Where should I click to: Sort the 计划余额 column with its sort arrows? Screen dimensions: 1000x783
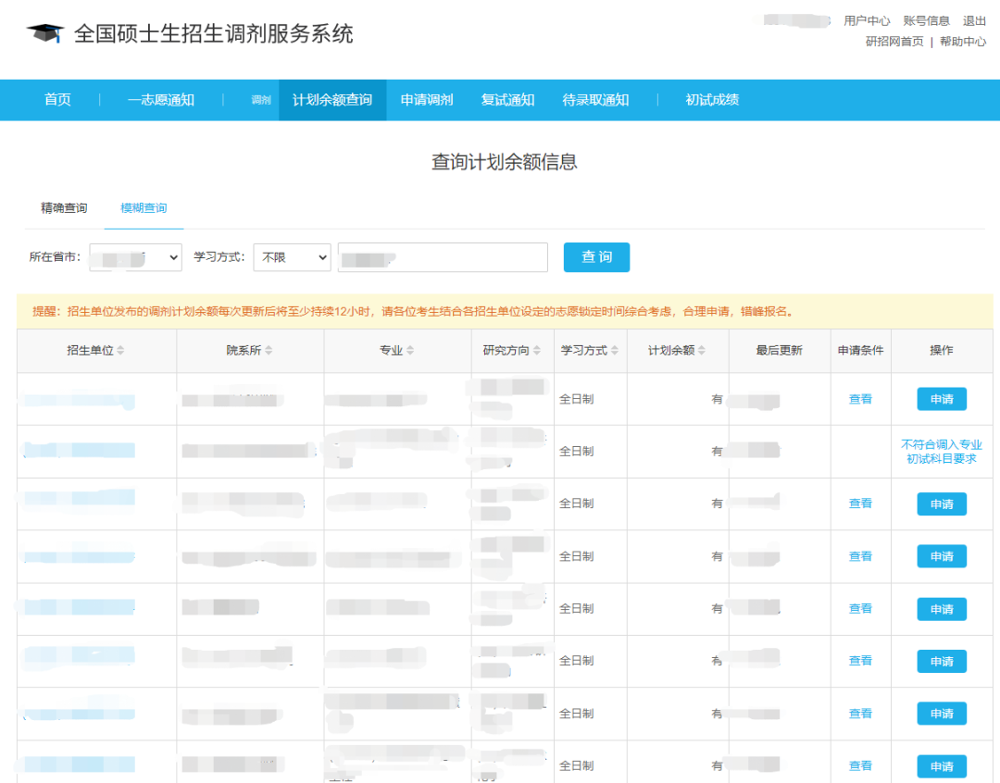(702, 351)
